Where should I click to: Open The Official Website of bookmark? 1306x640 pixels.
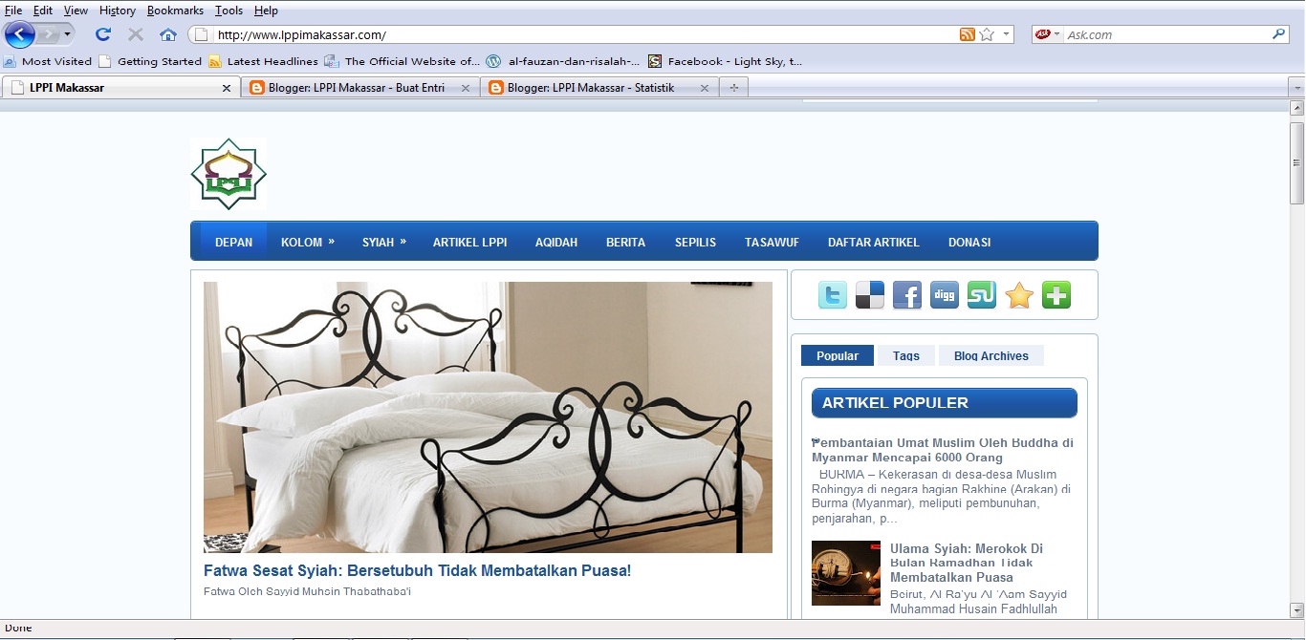(x=403, y=61)
